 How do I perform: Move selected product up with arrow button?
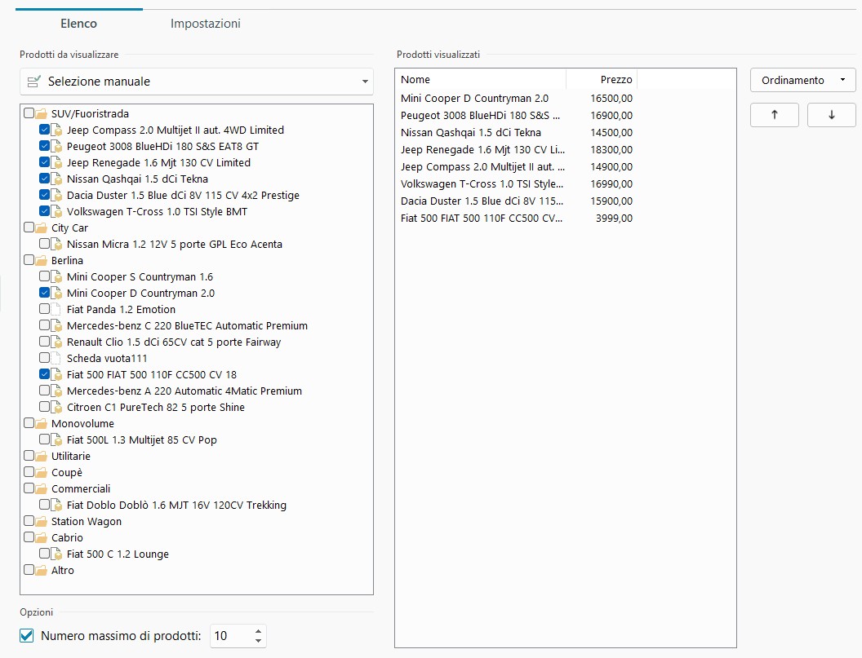pyautogui.click(x=774, y=115)
